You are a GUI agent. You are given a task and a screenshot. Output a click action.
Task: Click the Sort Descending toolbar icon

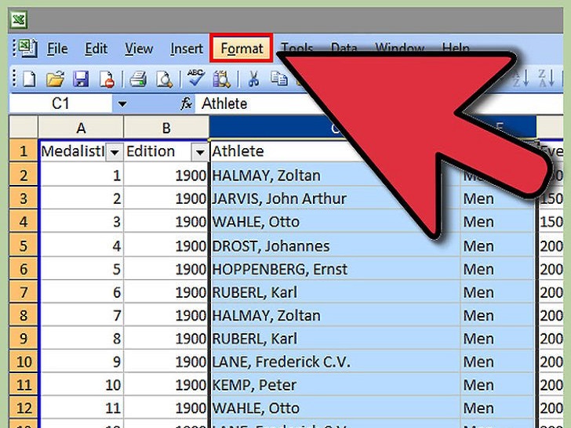(x=545, y=78)
